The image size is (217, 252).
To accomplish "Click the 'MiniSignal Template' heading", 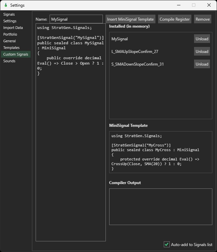I will click(x=128, y=126).
